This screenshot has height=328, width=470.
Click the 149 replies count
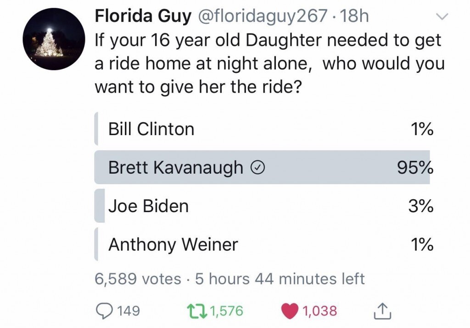click(129, 312)
